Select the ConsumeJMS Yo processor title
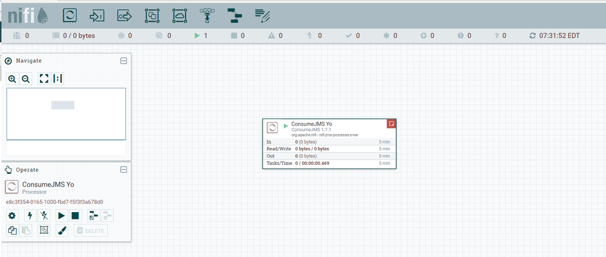 click(312, 124)
